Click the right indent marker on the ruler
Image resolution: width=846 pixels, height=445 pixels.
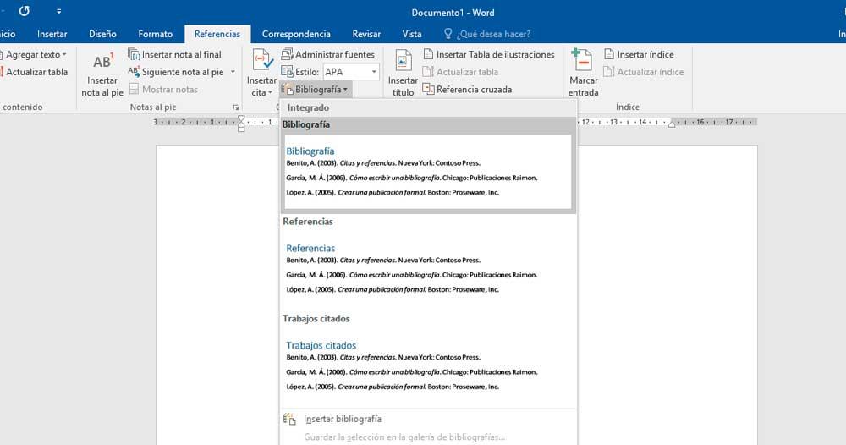pyautogui.click(x=672, y=124)
